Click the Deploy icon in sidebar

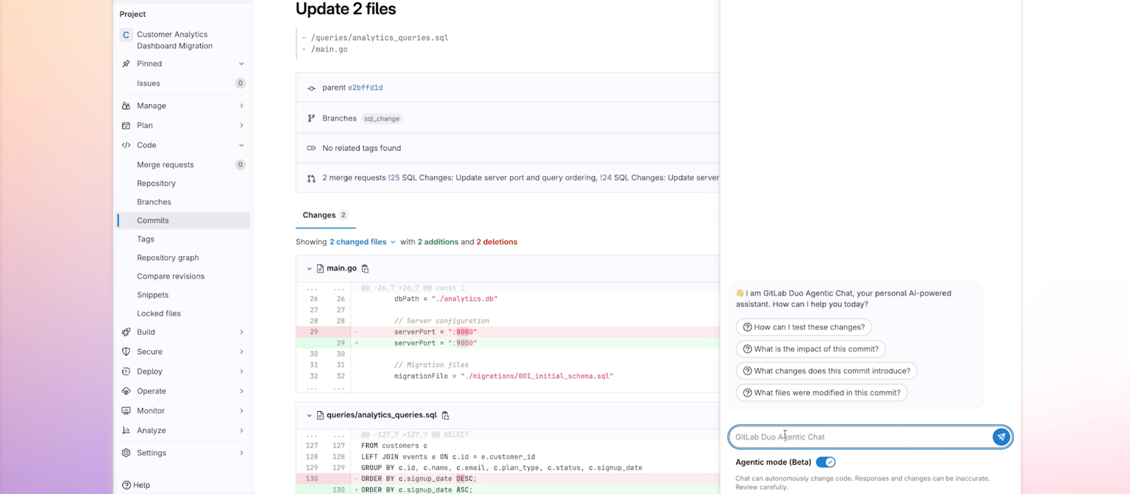pyautogui.click(x=126, y=371)
